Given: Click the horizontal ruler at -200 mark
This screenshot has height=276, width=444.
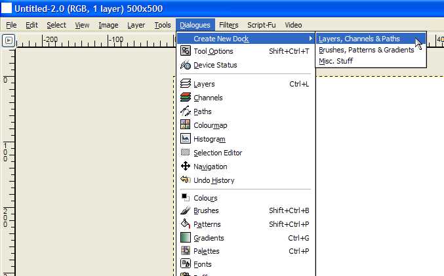Looking at the screenshot, I should pyautogui.click(x=50, y=39).
